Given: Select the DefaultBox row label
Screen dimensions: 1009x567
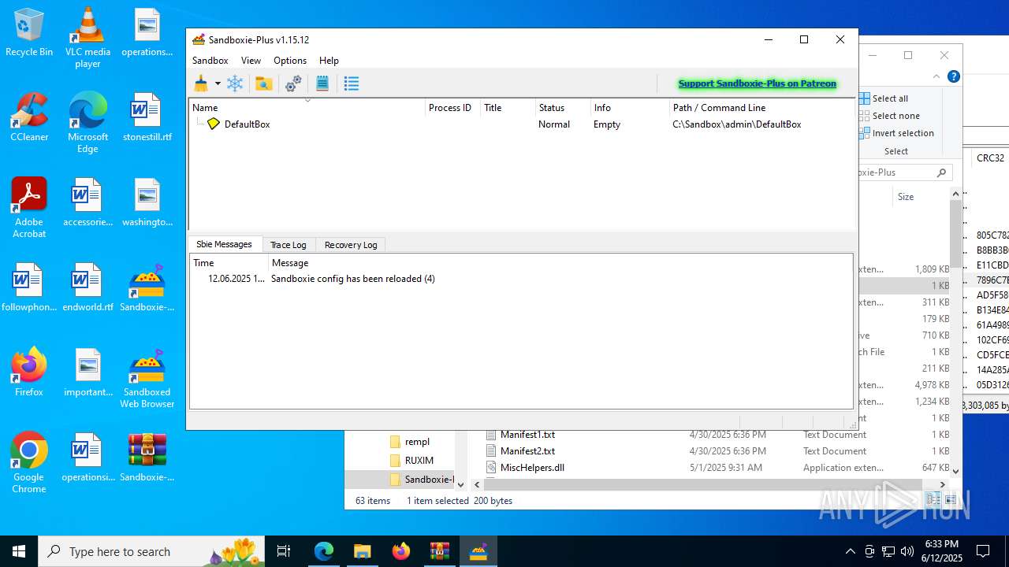Looking at the screenshot, I should pos(247,124).
